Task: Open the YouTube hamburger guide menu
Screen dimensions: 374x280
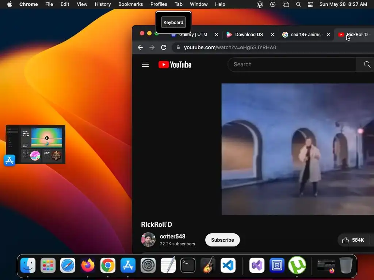Action: point(145,65)
